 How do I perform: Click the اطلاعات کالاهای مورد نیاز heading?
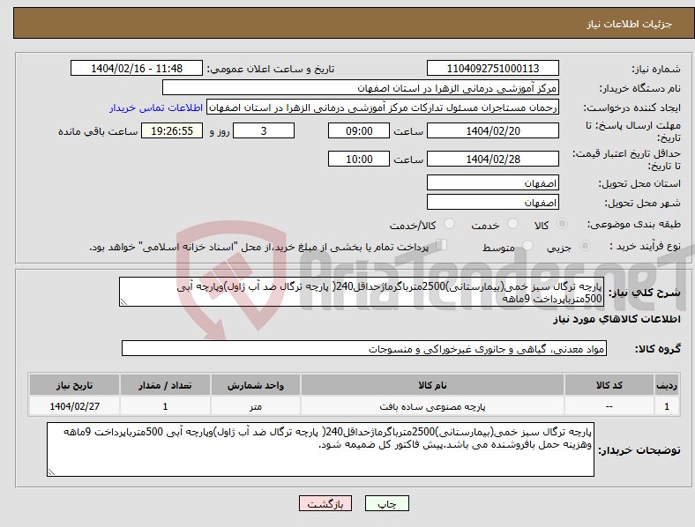[x=617, y=319]
